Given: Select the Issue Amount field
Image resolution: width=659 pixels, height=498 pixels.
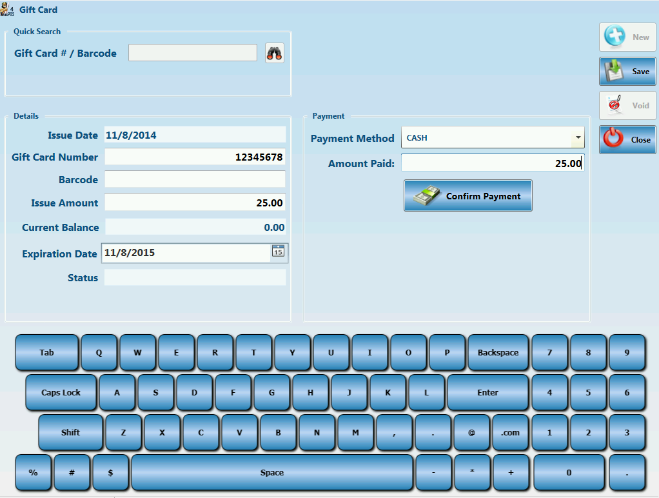Looking at the screenshot, I should point(195,203).
